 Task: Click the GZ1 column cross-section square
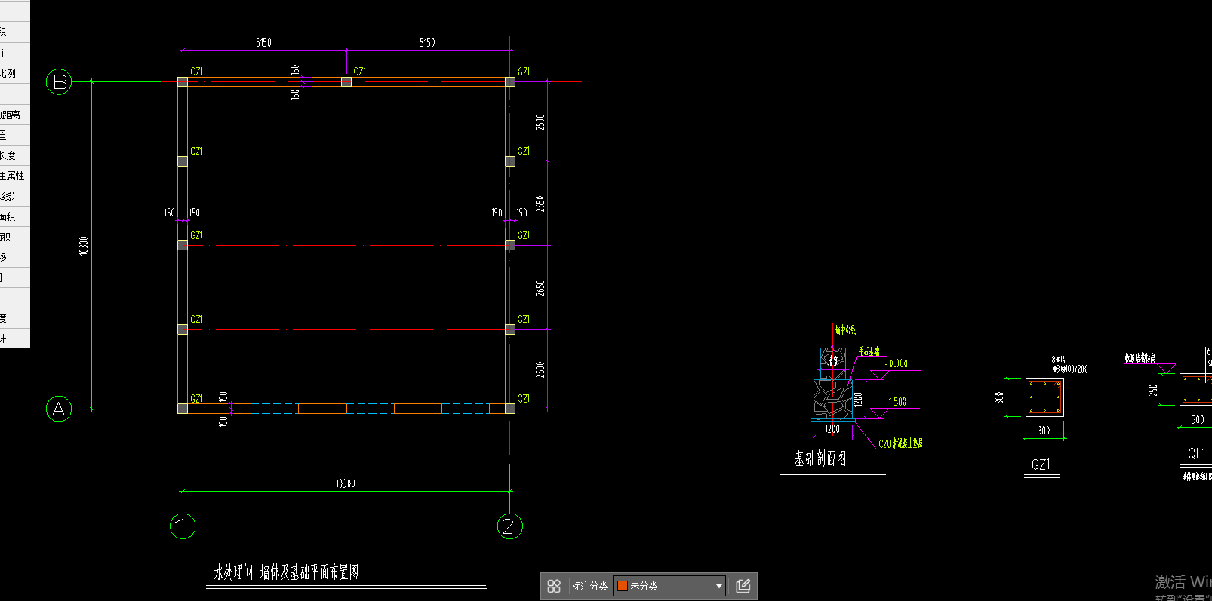(1044, 397)
